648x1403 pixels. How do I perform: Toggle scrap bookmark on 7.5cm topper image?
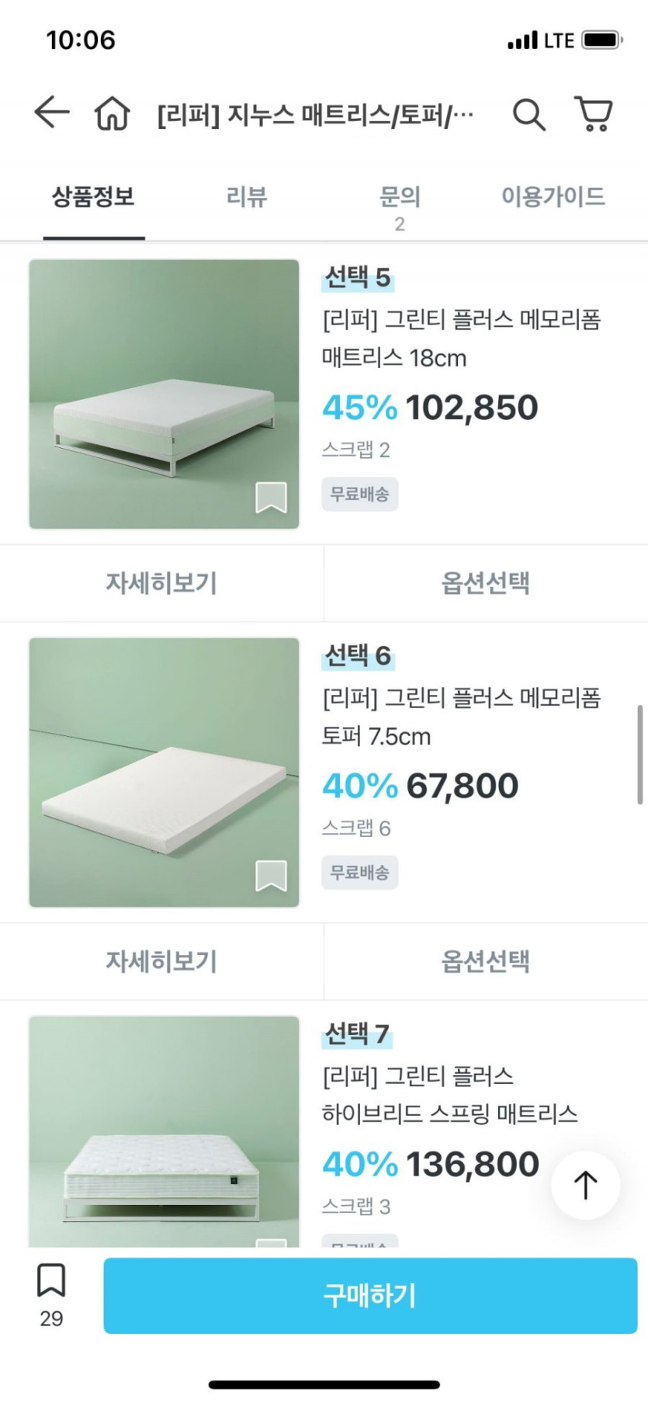(x=271, y=876)
